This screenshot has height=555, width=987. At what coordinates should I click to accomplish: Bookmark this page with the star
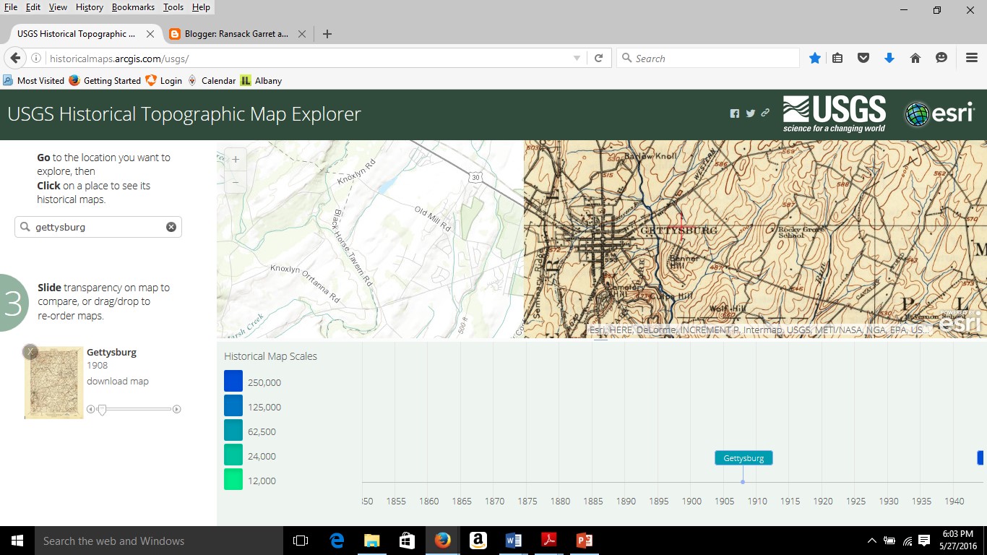coord(815,59)
